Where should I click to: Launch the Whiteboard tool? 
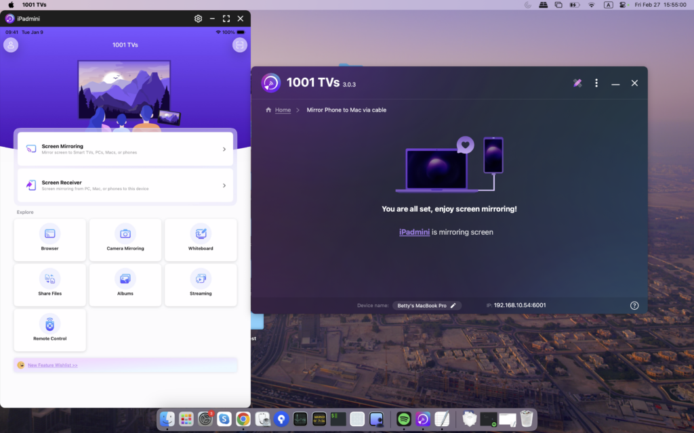coord(201,240)
